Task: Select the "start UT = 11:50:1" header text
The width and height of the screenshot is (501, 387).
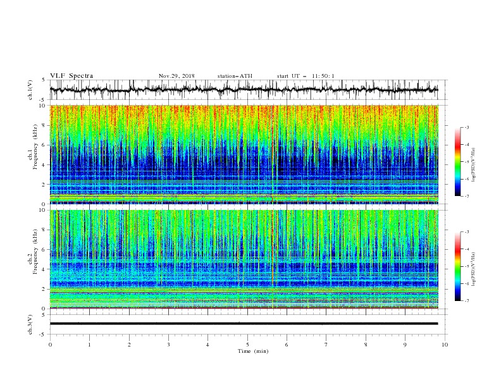Action: (306, 76)
